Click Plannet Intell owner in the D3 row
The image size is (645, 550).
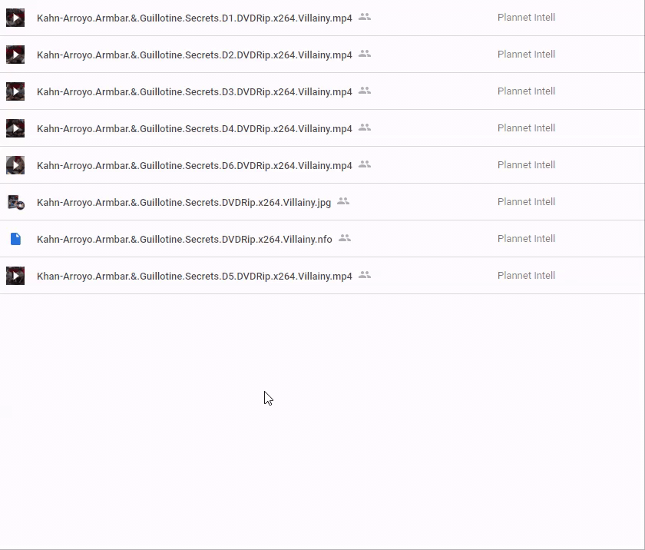click(526, 91)
